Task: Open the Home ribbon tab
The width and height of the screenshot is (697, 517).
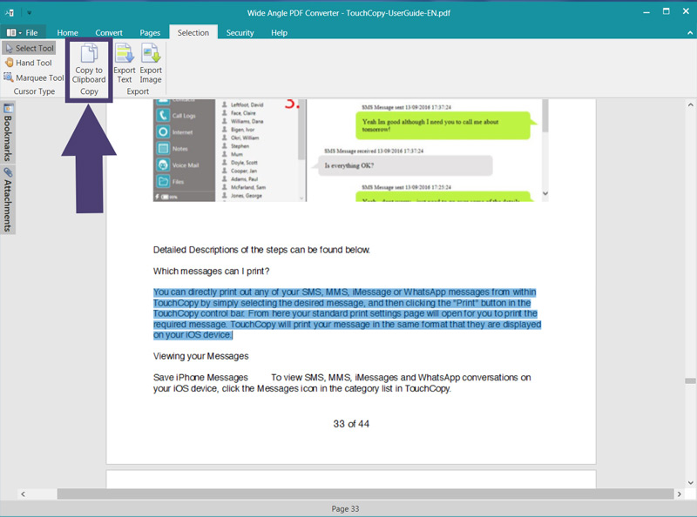Action: tap(68, 32)
